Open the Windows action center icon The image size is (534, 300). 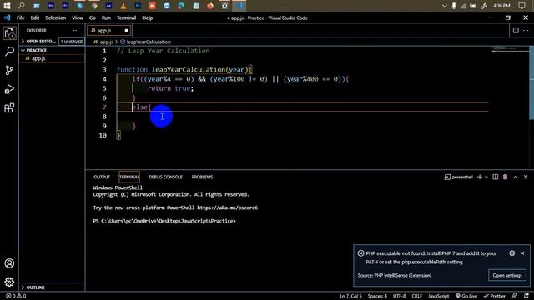coord(521,6)
